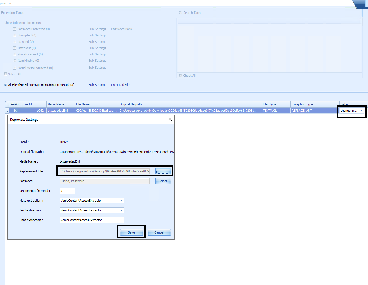Open the Use Load File link
The width and height of the screenshot is (368, 285).
tap(120, 85)
